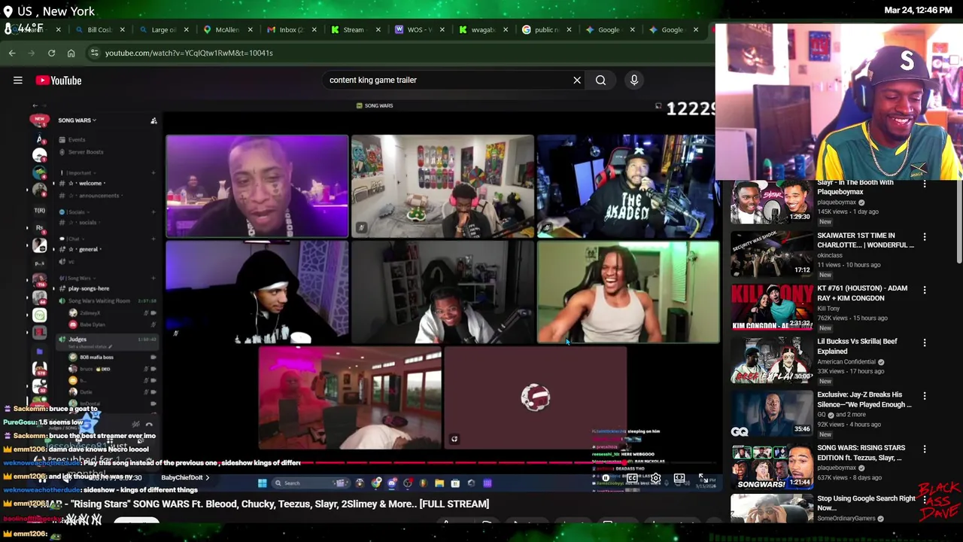Open Stop Using Google Search Right Now title
Image resolution: width=963 pixels, height=542 pixels.
[x=866, y=503]
